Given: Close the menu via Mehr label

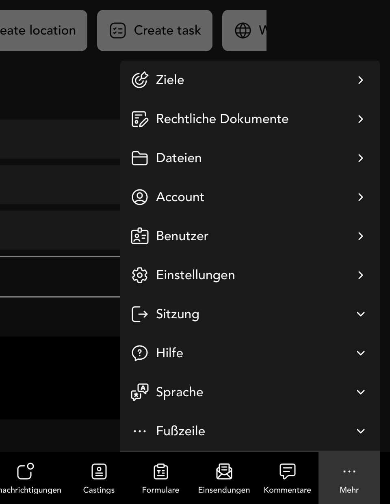Looking at the screenshot, I should [349, 490].
